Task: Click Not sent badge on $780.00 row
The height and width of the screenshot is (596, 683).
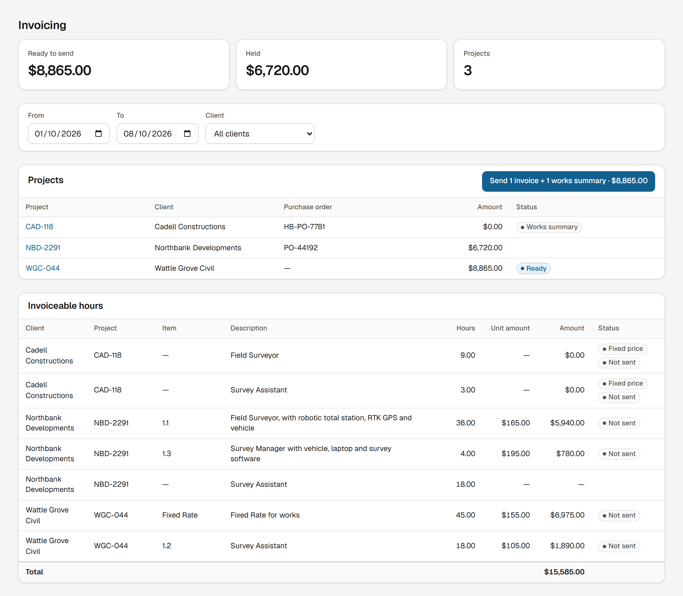Action: click(x=619, y=454)
